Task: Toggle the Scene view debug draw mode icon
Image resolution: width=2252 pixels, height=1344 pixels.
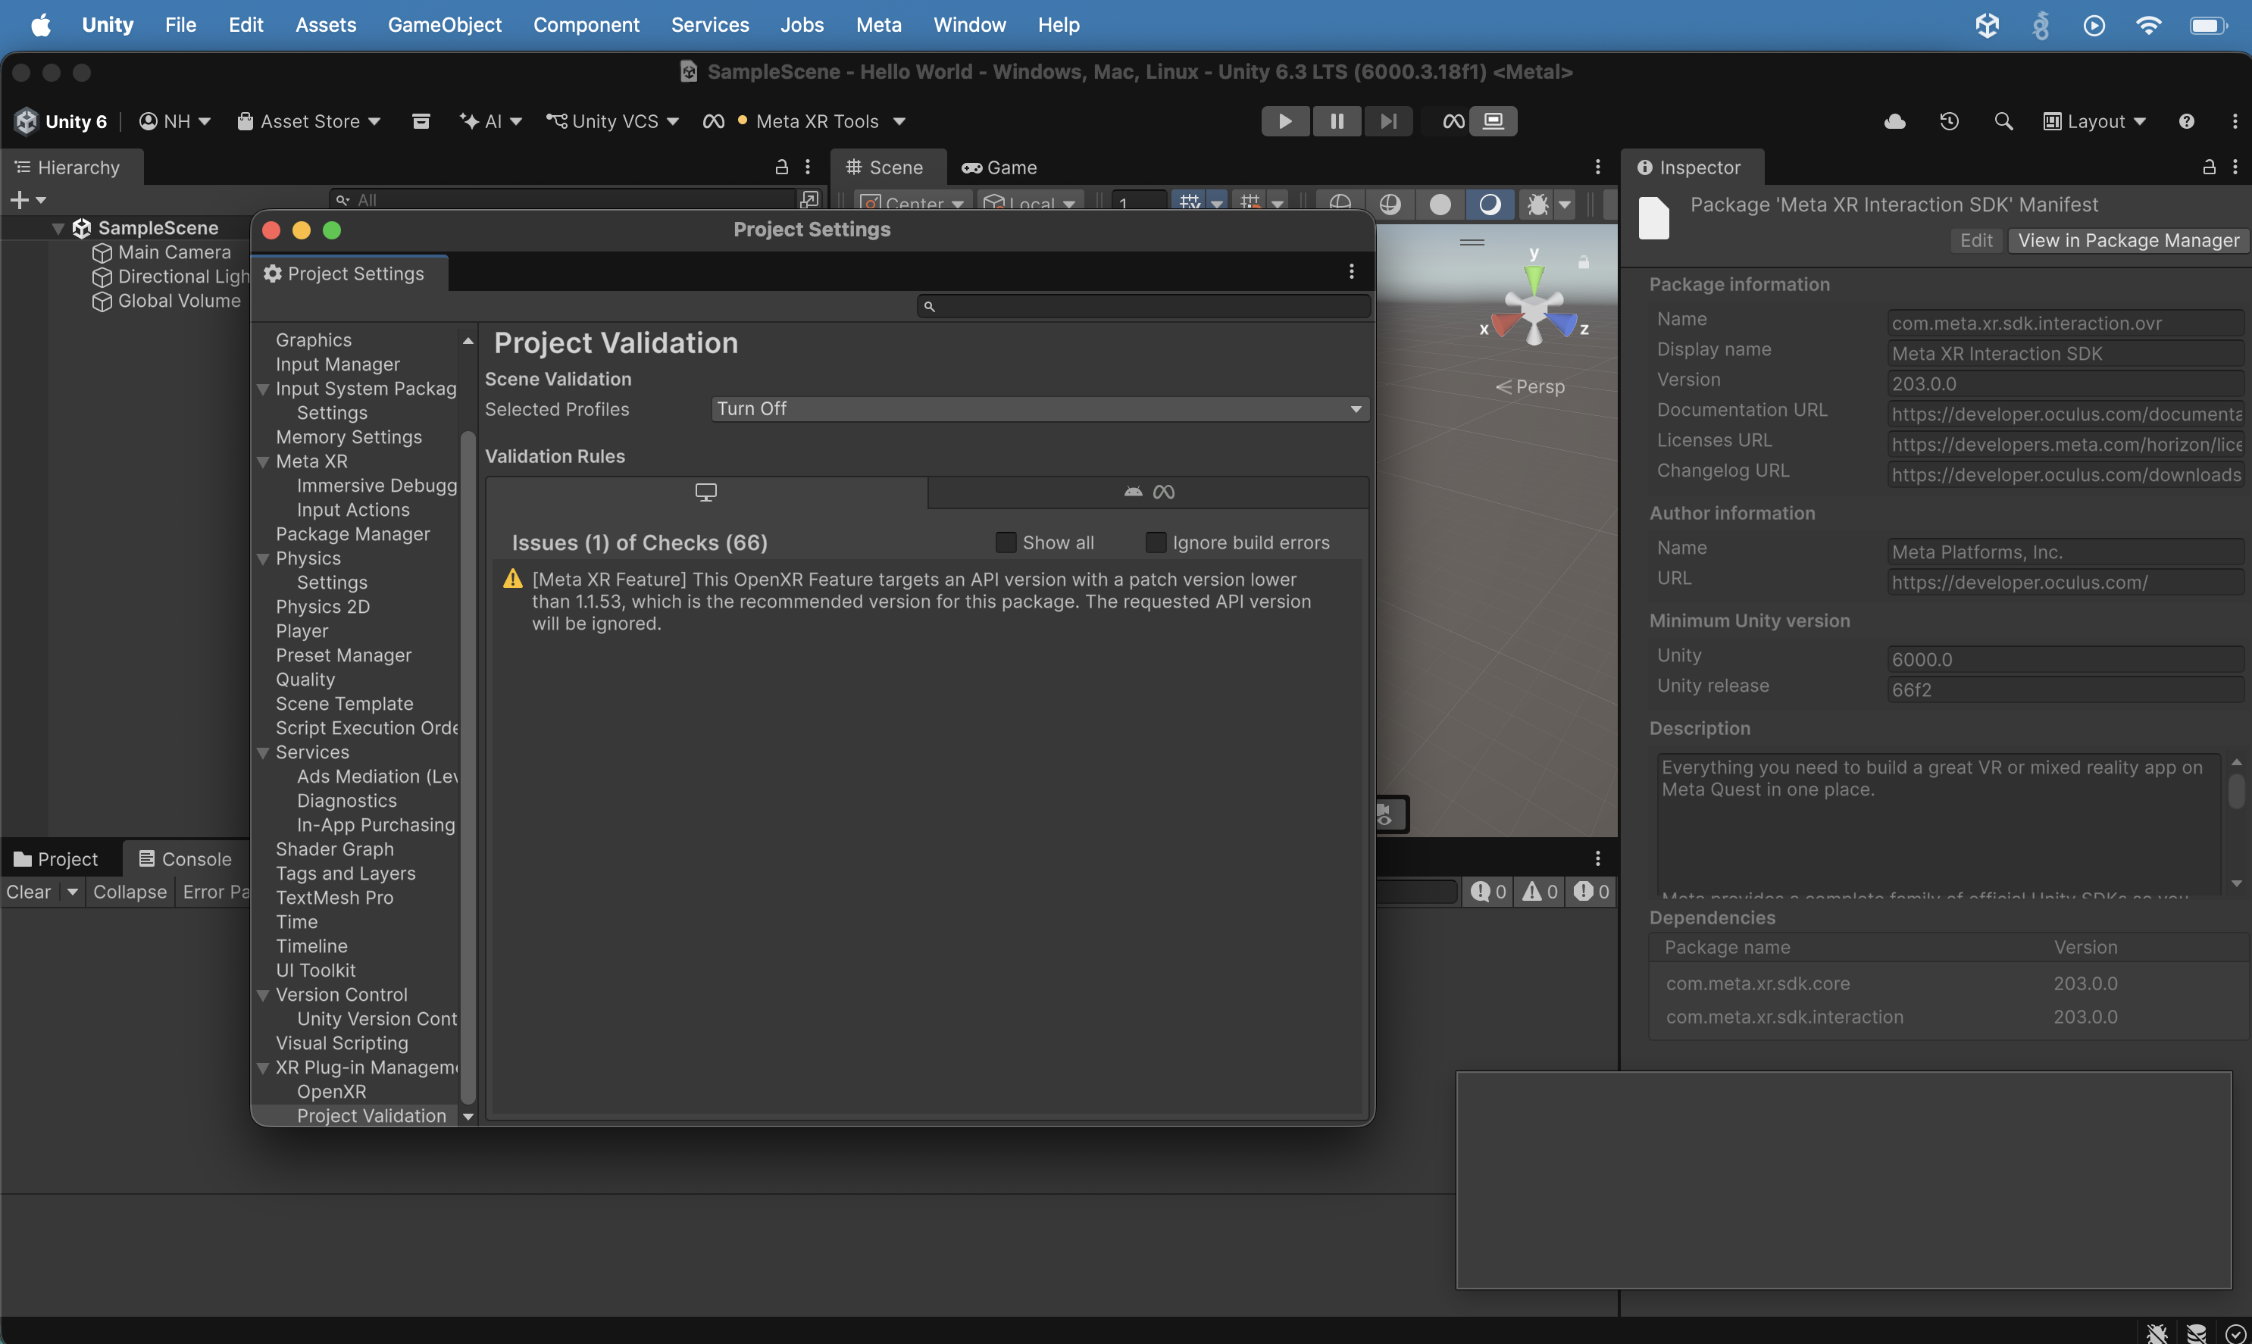Action: pos(1537,204)
